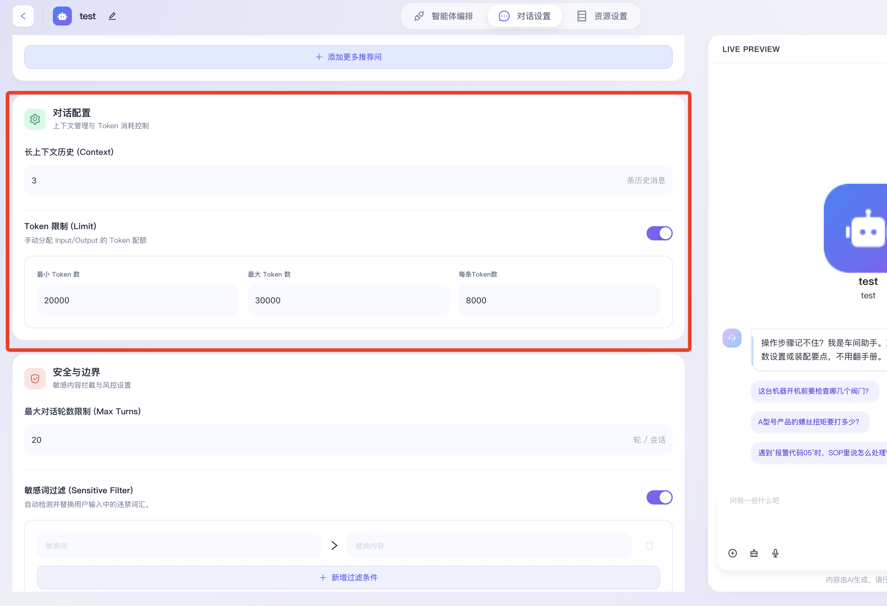Click the test agent robot avatar icon
This screenshot has width=887, height=606.
pyautogui.click(x=62, y=16)
